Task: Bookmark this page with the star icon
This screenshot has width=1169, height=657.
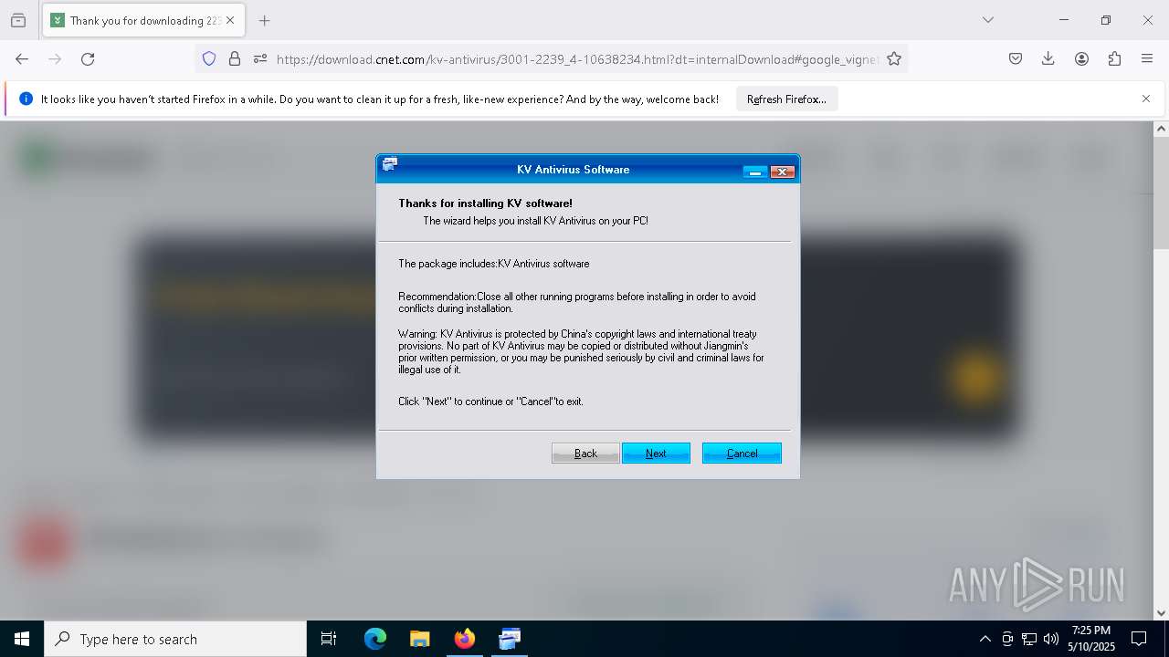Action: pos(894,58)
